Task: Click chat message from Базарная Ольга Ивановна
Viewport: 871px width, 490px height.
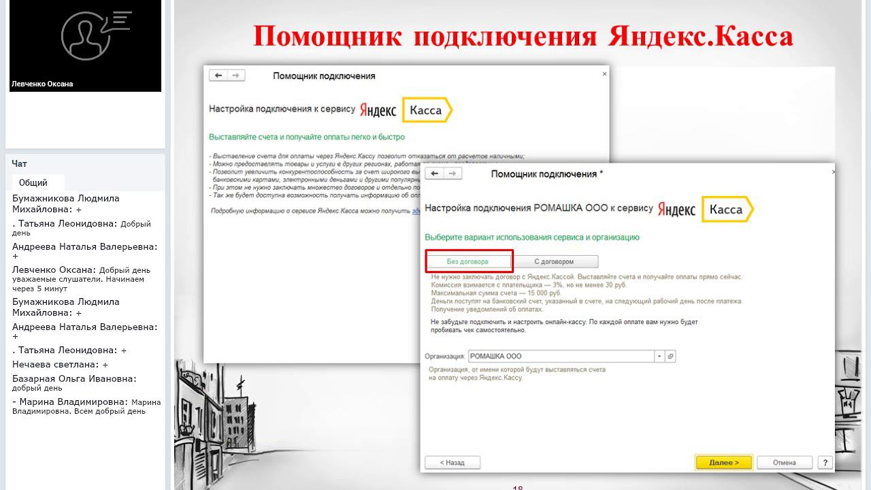Action: pos(74,383)
